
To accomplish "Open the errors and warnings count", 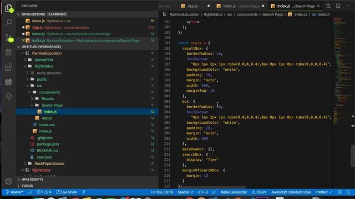I will (44, 192).
